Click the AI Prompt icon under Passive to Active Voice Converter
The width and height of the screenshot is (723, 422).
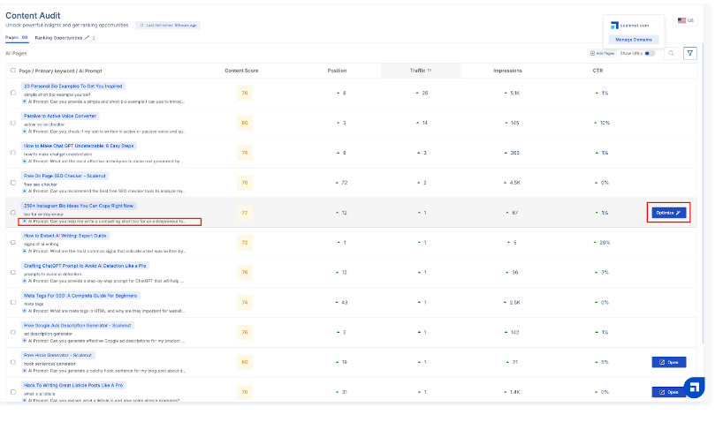25,132
